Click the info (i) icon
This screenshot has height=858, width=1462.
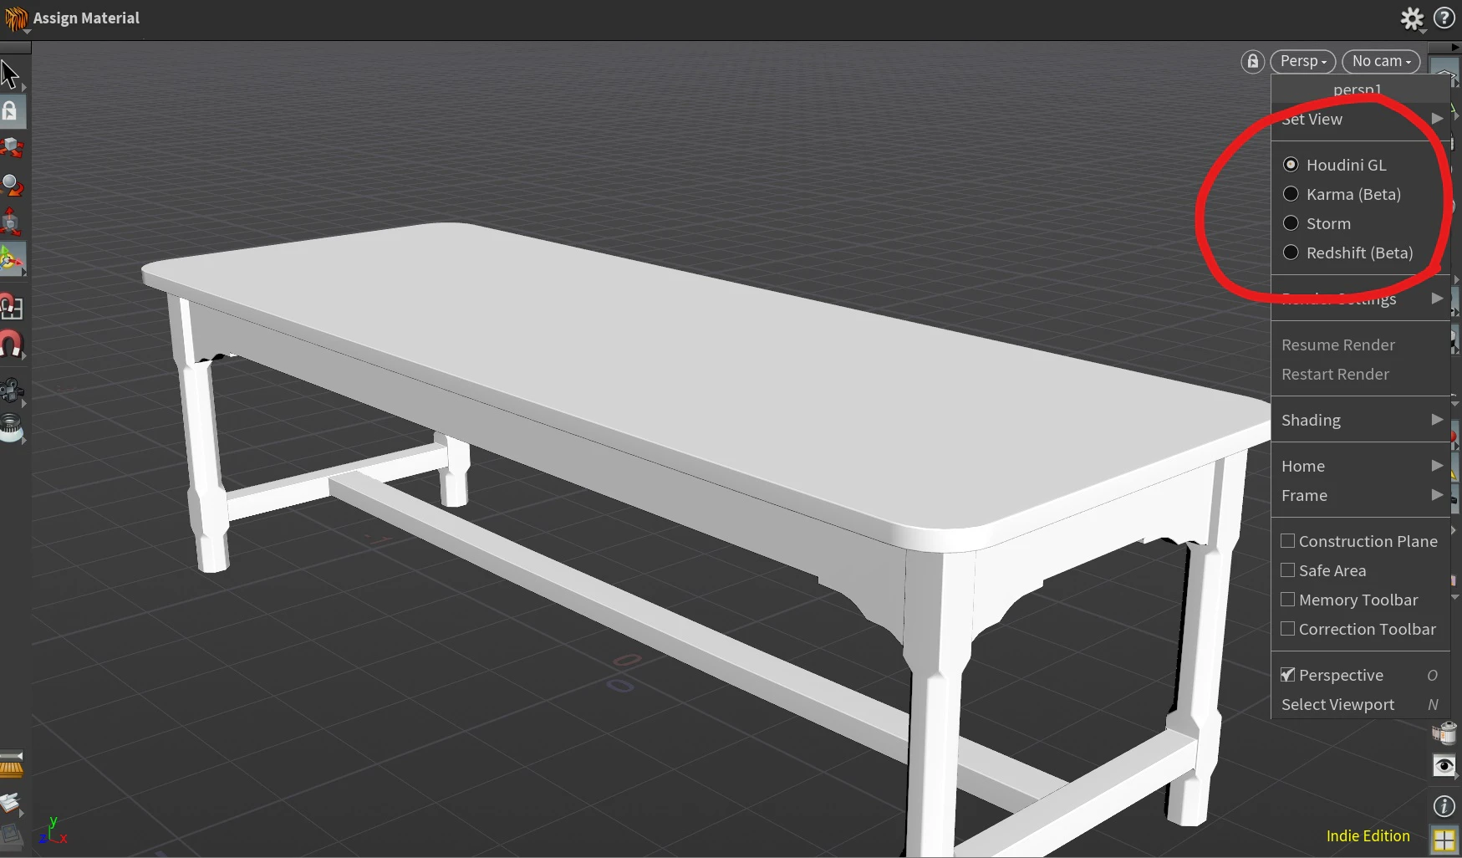(x=1444, y=805)
